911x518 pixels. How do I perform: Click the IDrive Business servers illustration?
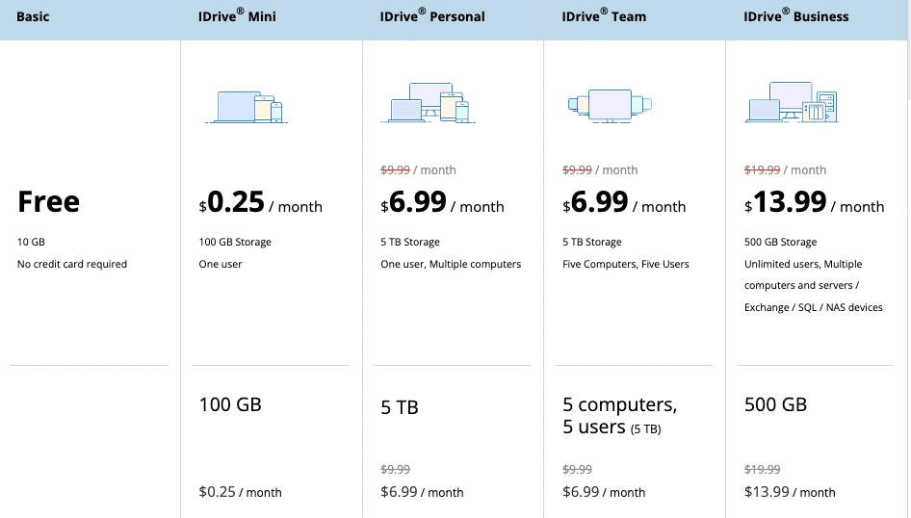[792, 103]
